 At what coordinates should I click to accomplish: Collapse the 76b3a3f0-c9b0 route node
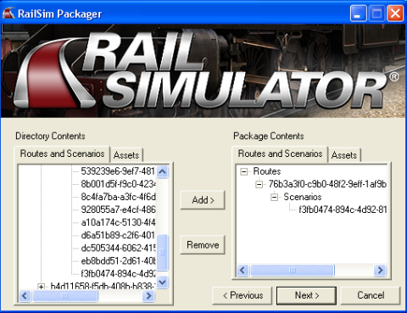click(259, 185)
